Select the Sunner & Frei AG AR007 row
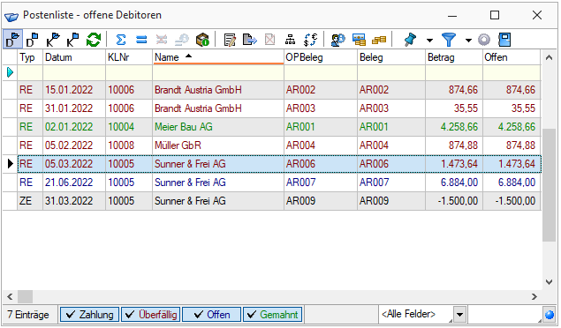 click(278, 183)
